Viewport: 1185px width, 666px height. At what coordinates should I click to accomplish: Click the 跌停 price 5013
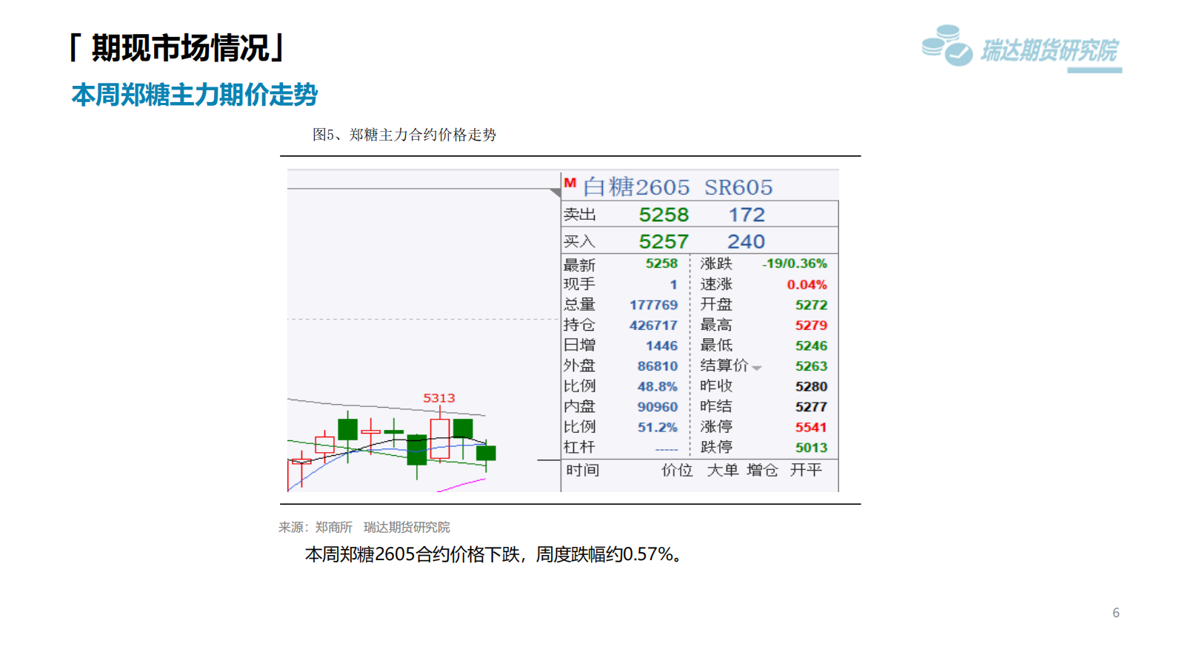point(811,448)
